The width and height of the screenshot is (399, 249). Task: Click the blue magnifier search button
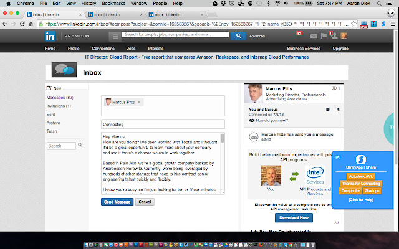[238, 36]
